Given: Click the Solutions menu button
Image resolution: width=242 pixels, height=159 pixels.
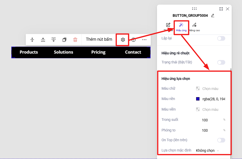Looking at the screenshot, I should click(63, 52).
